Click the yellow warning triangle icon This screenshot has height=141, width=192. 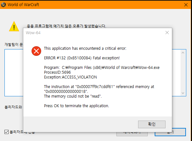click(x=14, y=26)
